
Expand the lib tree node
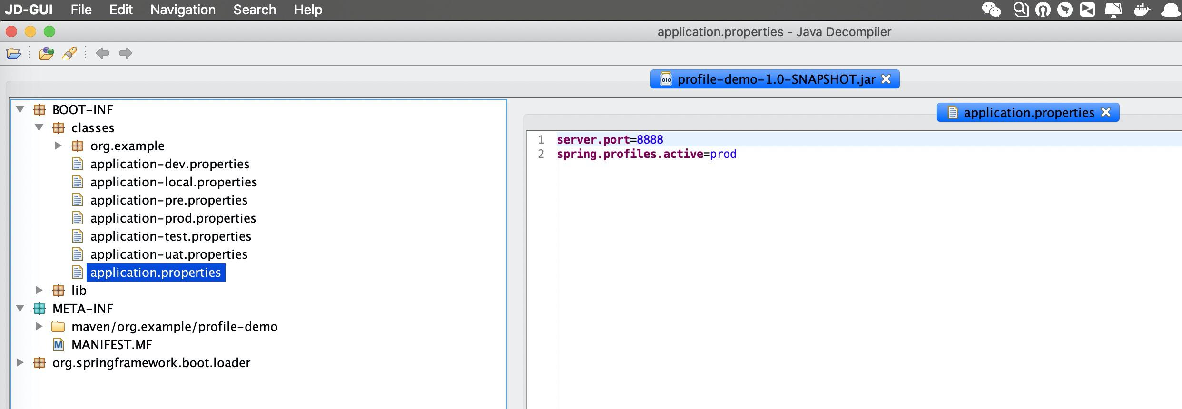(39, 291)
